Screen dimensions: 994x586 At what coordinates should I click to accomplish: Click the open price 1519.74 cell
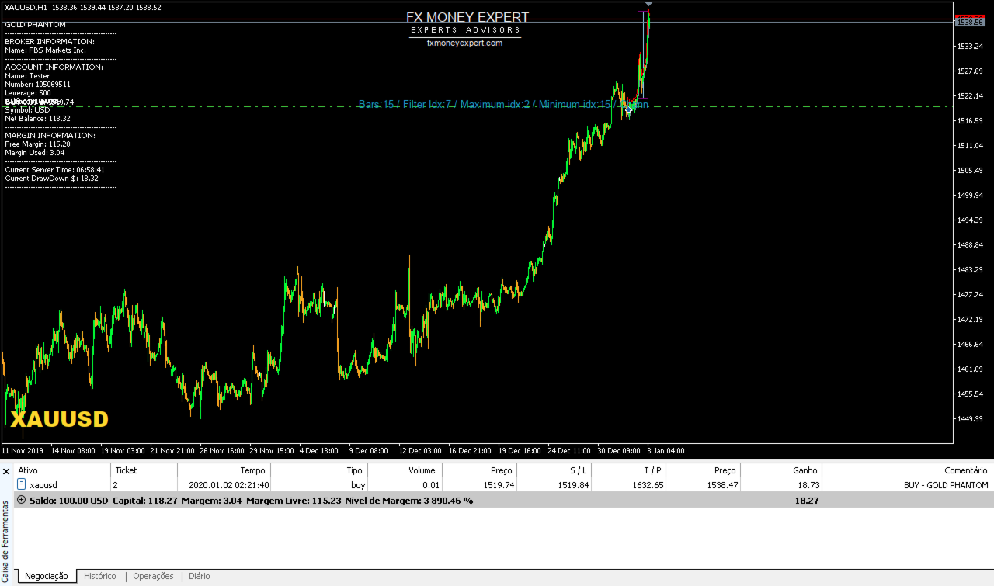498,485
